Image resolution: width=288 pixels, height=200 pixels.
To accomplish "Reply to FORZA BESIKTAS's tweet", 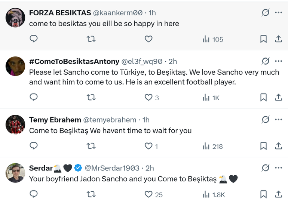I will coord(34,39).
